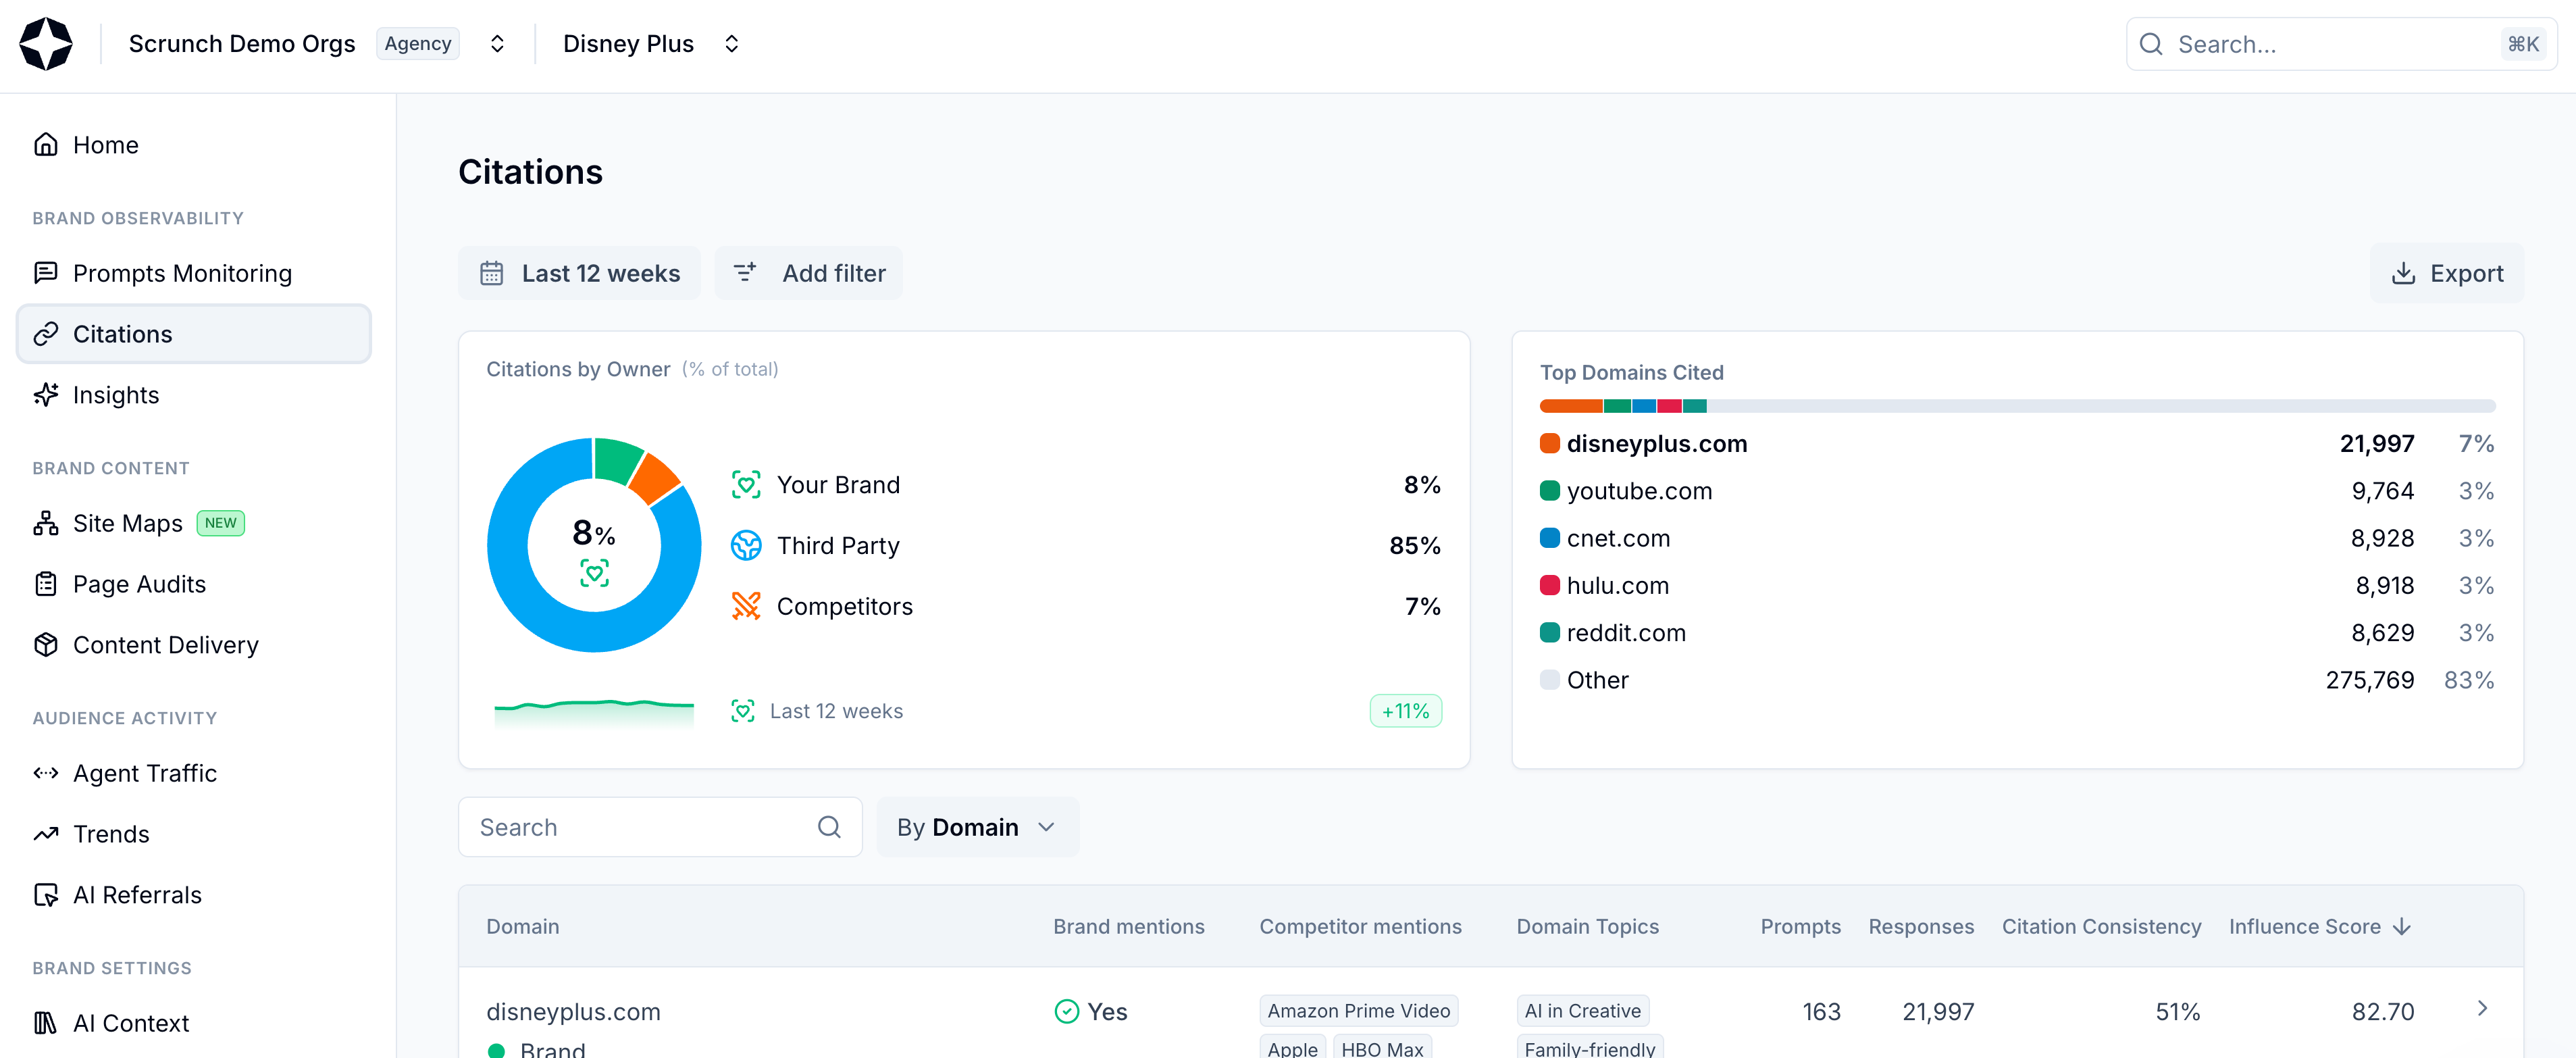Click the AI Context books icon
Screen dimensions: 2576x1058
46,1023
